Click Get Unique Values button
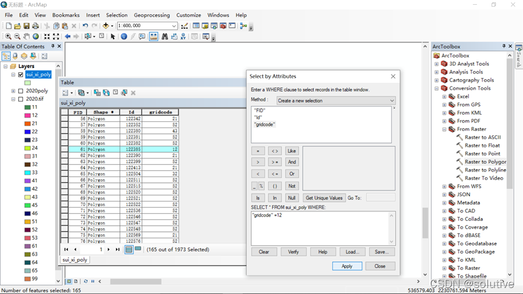 click(x=324, y=198)
